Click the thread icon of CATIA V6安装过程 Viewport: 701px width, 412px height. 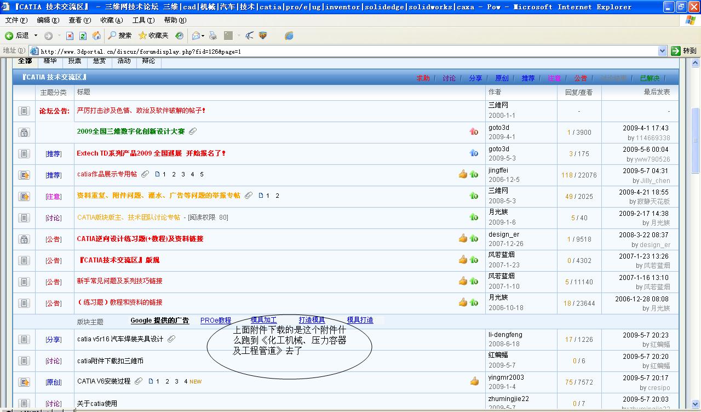click(x=24, y=382)
